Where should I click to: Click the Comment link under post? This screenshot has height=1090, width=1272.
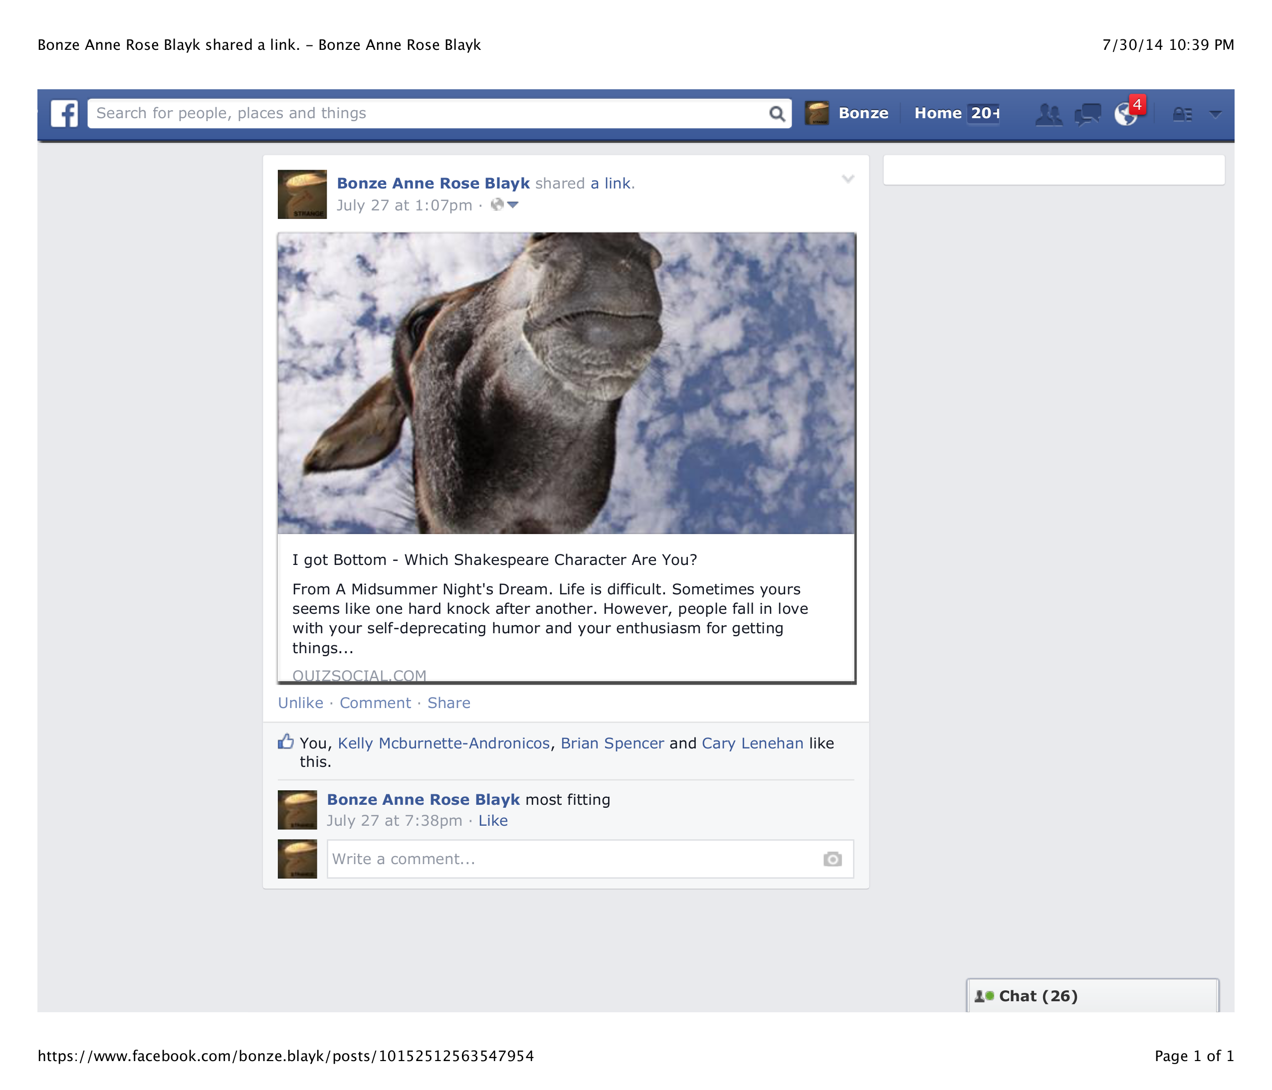375,703
